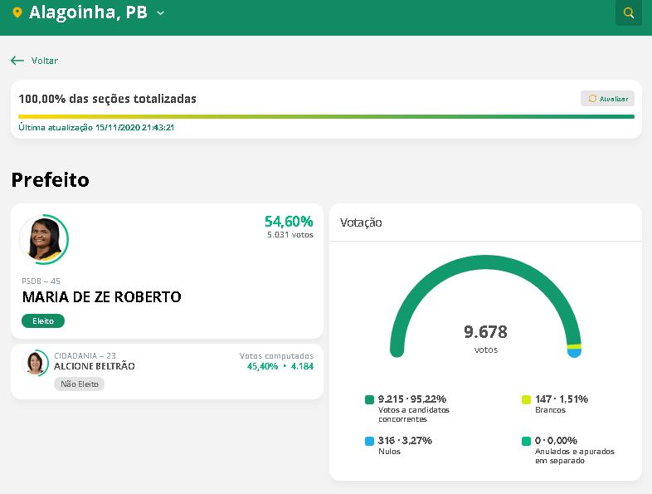652x494 pixels.
Task: Click the blue Nulos legend swatch
Action: 369,441
